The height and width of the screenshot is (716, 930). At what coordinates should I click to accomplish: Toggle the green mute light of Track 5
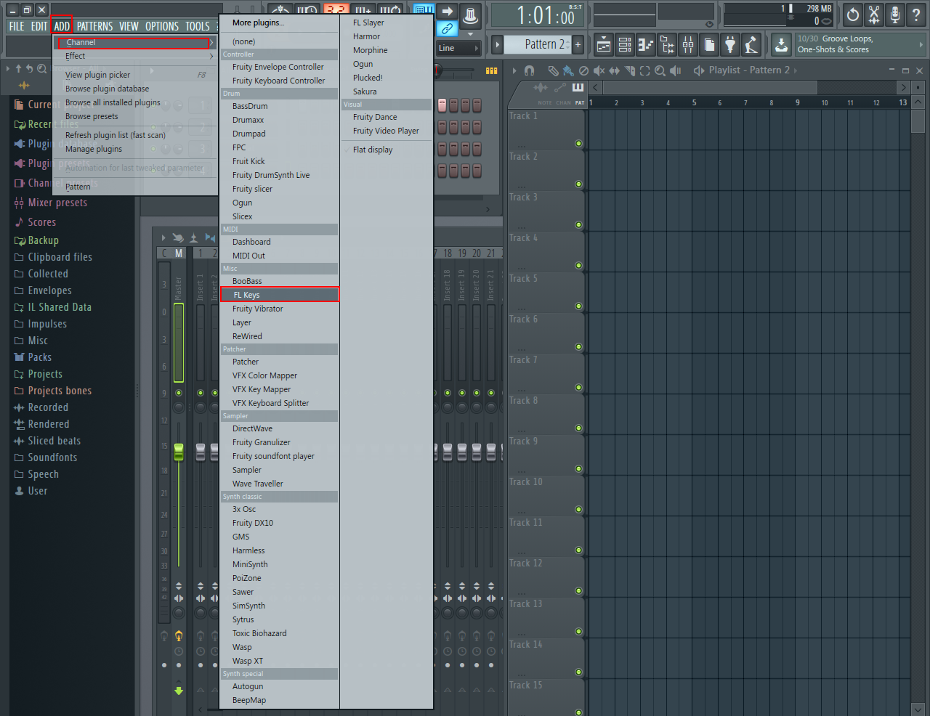pyautogui.click(x=579, y=306)
